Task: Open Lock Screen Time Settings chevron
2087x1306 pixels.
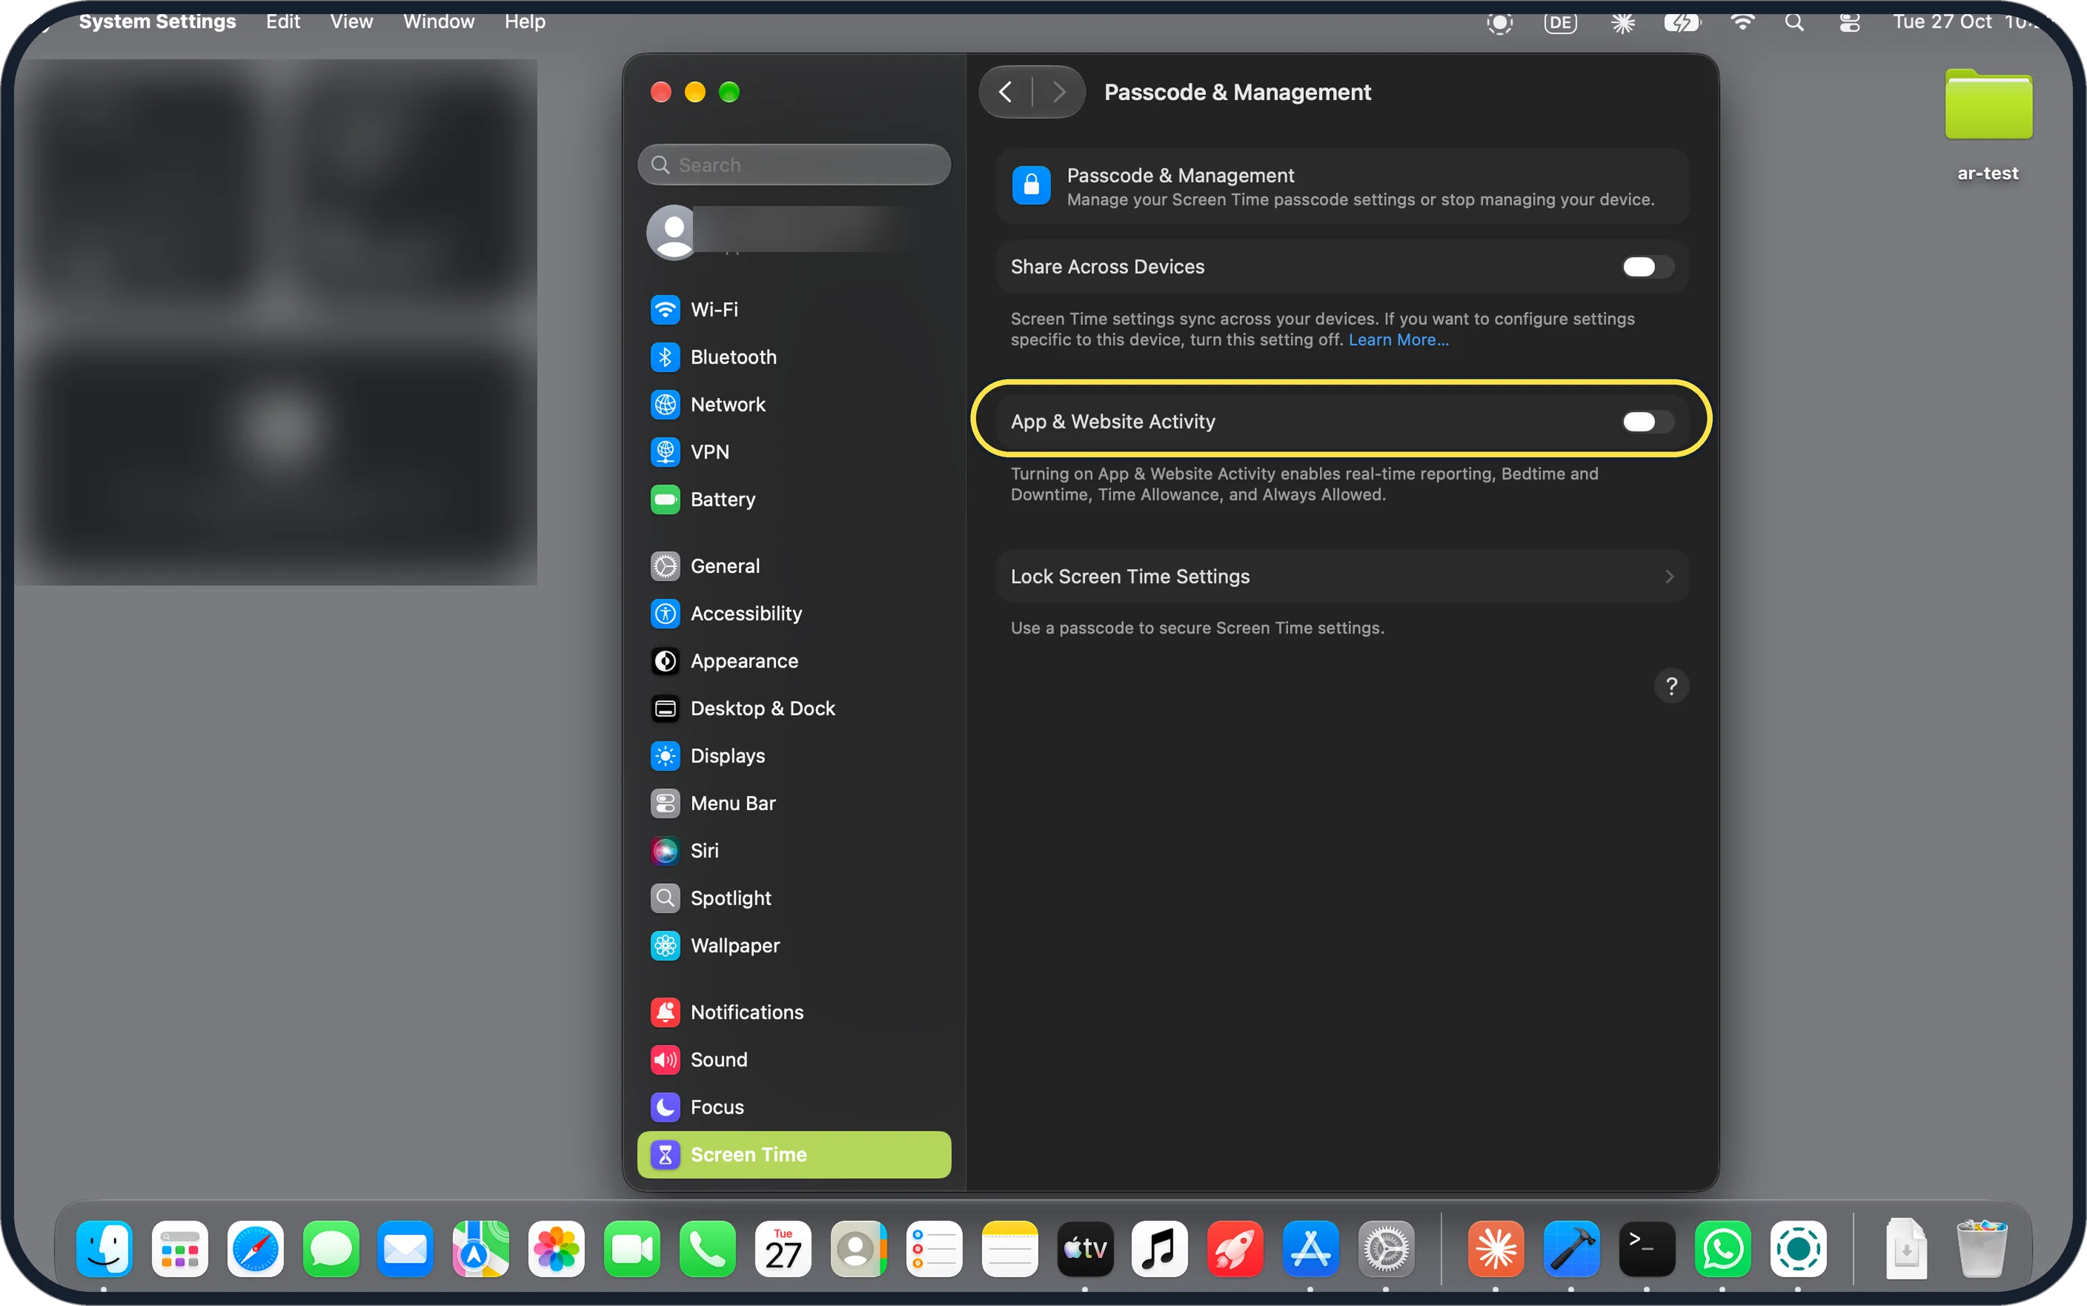Action: [x=1668, y=576]
